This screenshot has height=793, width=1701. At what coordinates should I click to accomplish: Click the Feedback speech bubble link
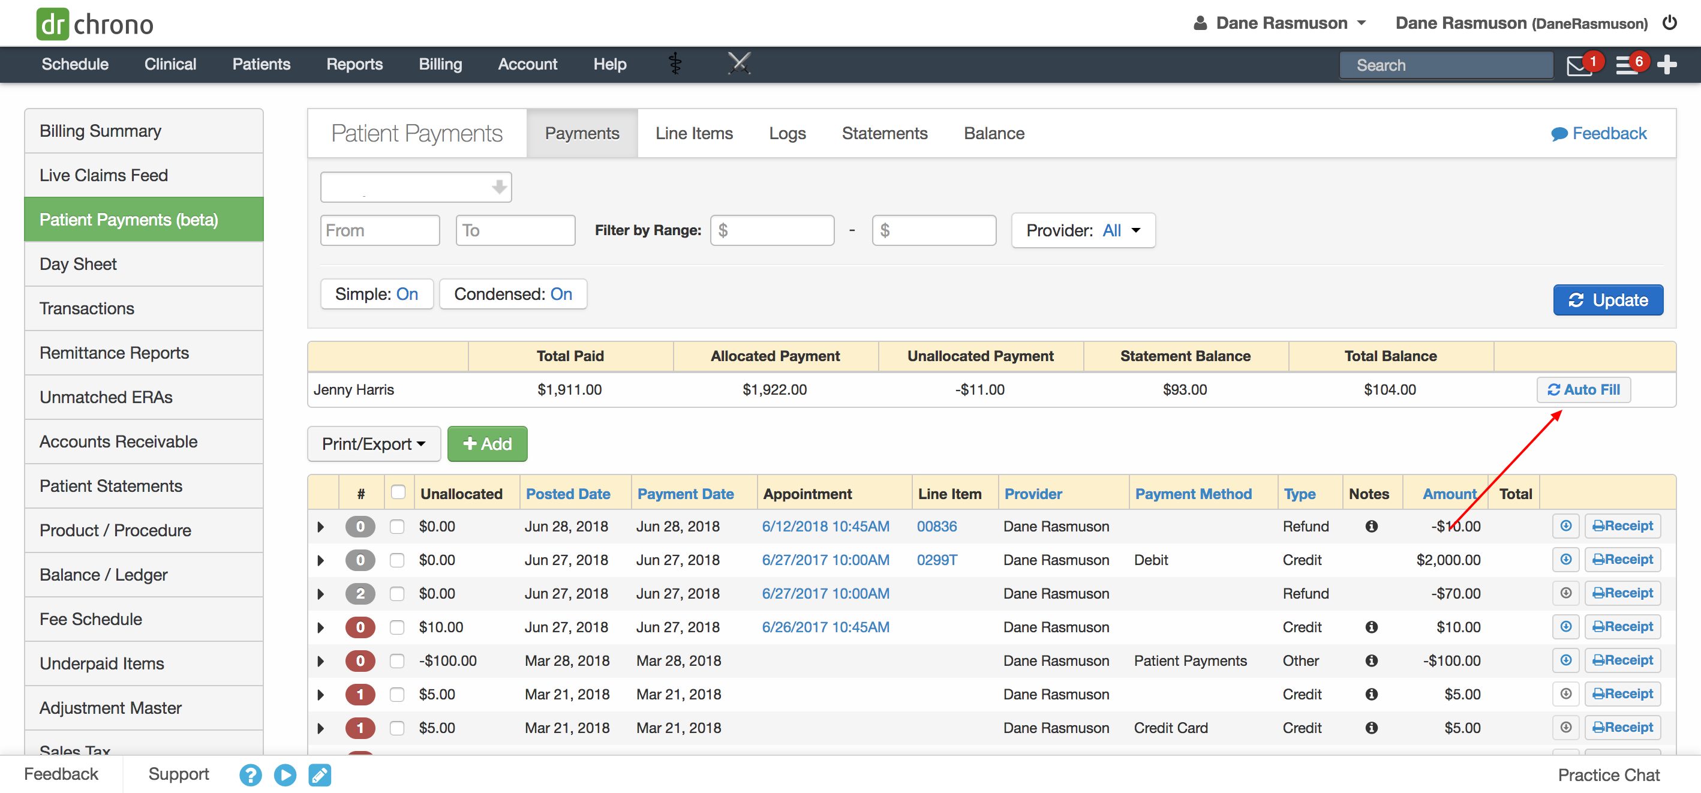(1598, 133)
